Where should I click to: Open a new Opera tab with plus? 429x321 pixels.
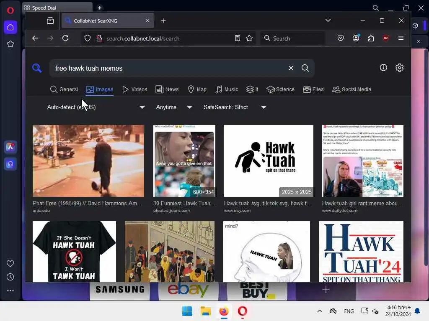pyautogui.click(x=100, y=8)
